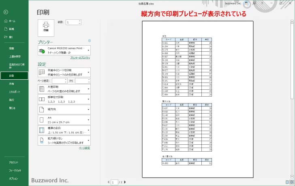Select 名前を付けて保存 (Save As)
Viewport: 295px width, 186px height.
pyautogui.click(x=17, y=66)
